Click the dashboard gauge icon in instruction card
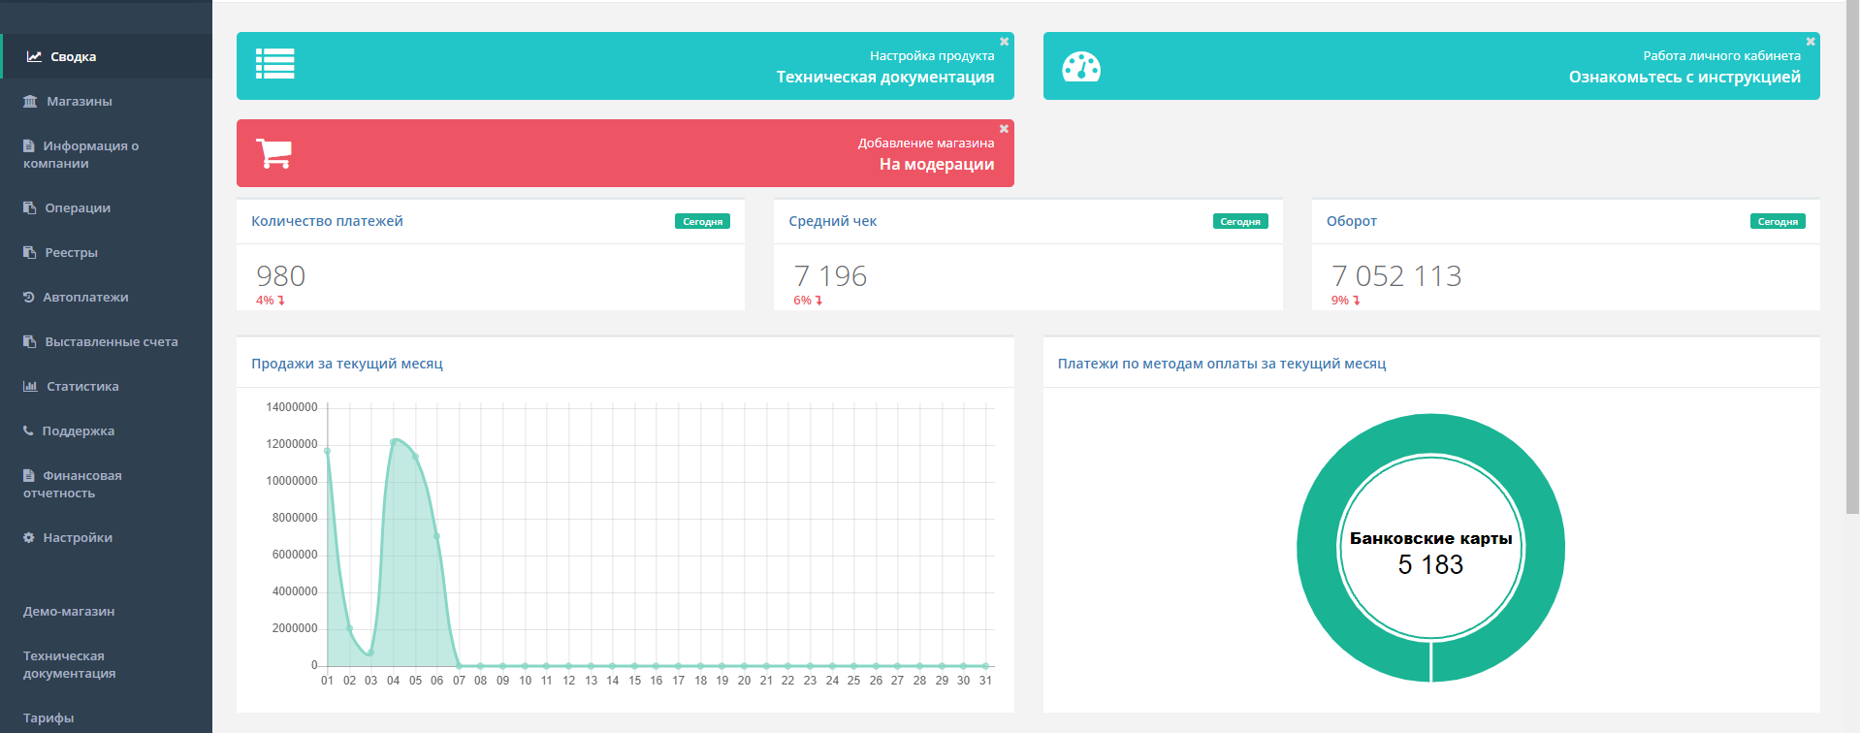 [1081, 66]
